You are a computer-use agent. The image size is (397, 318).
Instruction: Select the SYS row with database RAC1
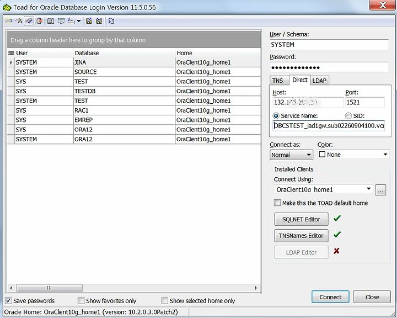coord(134,110)
